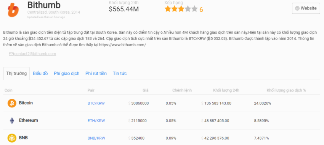This screenshot has height=145, width=324.
Task: Click the envelope icon beside contact email
Action: click(x=11, y=54)
